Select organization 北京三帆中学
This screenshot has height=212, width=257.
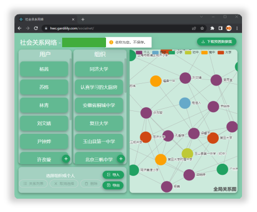tap(99, 158)
